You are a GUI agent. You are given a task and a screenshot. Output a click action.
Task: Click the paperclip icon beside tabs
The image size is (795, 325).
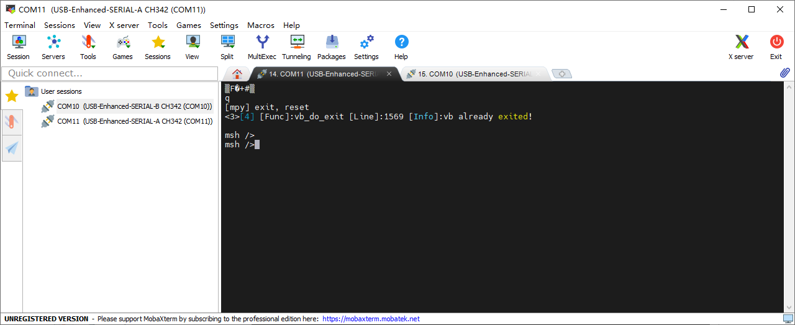tap(784, 73)
